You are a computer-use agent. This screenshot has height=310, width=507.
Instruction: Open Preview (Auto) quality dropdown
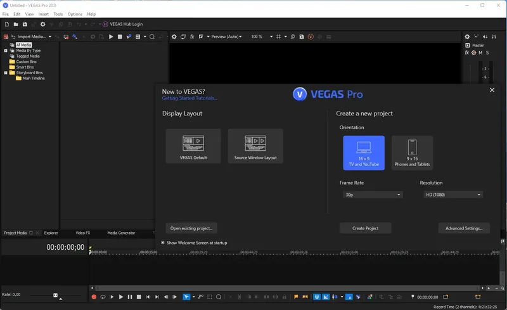226,37
